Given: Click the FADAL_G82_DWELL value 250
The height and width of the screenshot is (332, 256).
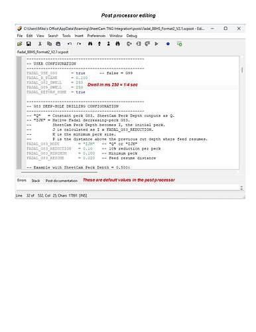Looking at the screenshot, I should click(80, 82).
